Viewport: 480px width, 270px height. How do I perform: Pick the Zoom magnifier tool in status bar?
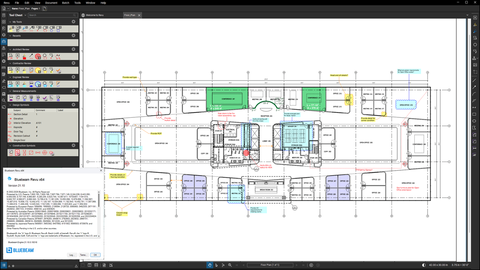(230, 265)
